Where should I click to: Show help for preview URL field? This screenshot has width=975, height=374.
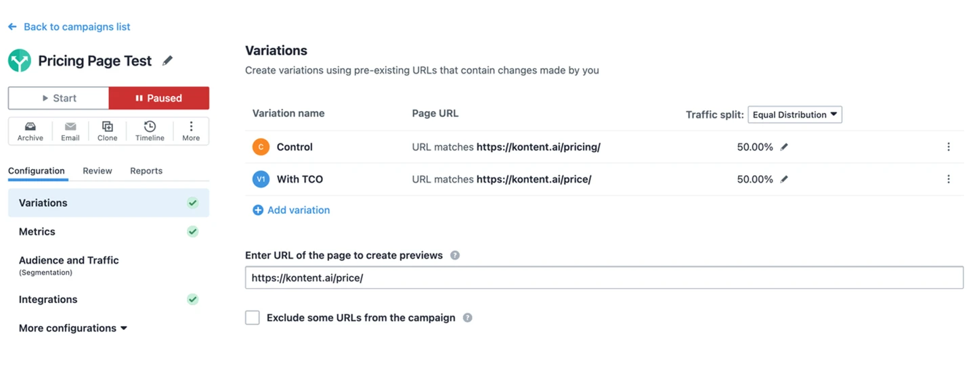(455, 256)
